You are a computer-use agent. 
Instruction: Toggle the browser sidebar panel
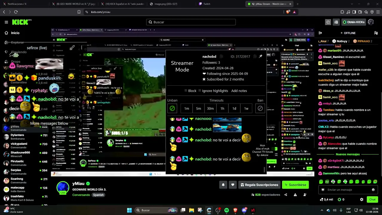354,12
